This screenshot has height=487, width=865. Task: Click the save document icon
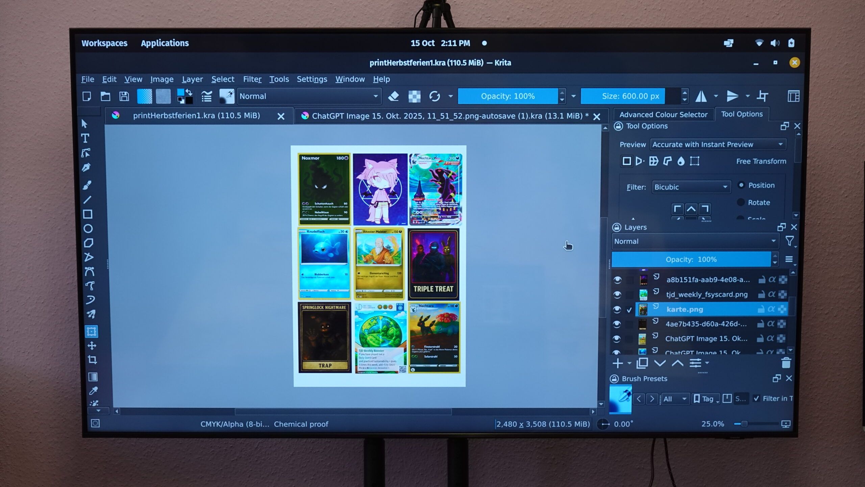pos(124,96)
